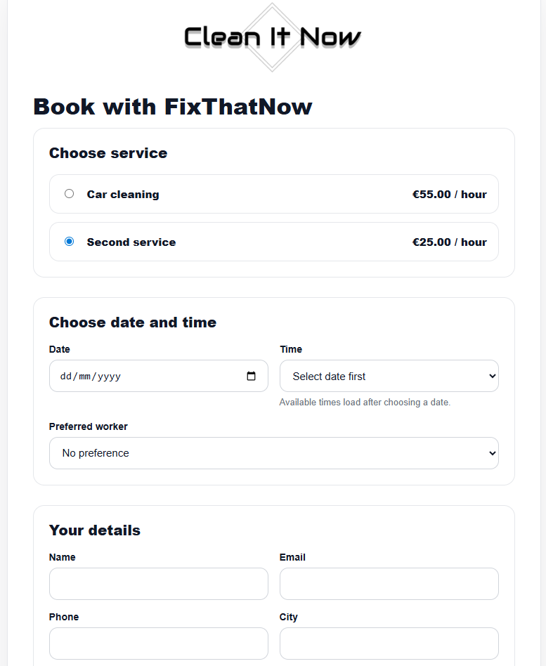Image resolution: width=546 pixels, height=666 pixels.
Task: Focus the Phone input field
Action: (x=159, y=644)
